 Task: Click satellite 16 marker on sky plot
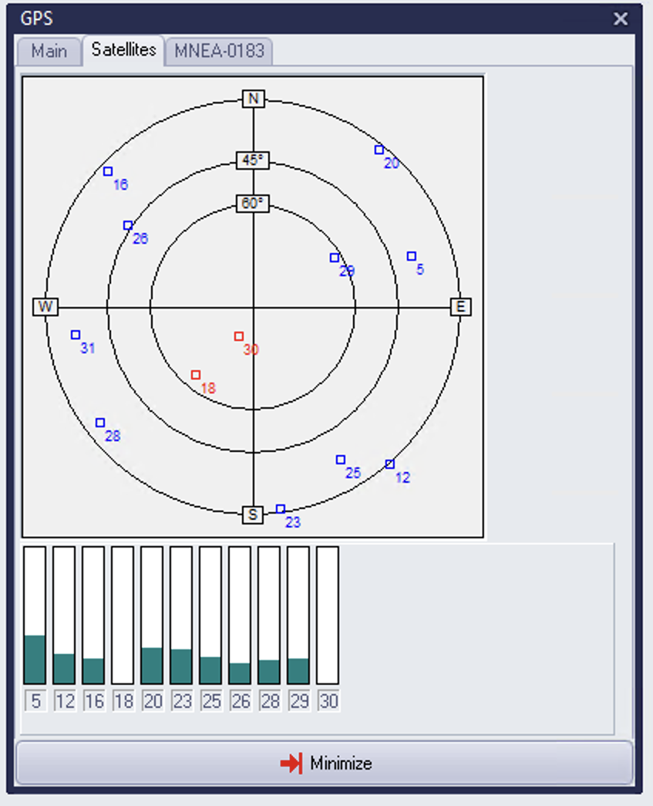(108, 171)
